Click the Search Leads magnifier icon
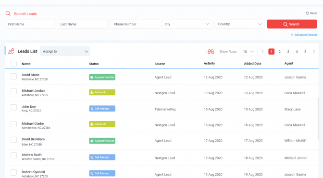This screenshot has height=178, width=323. (x=8, y=13)
